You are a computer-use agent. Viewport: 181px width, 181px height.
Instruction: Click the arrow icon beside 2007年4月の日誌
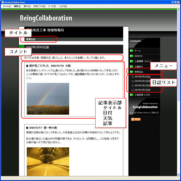(132, 81)
